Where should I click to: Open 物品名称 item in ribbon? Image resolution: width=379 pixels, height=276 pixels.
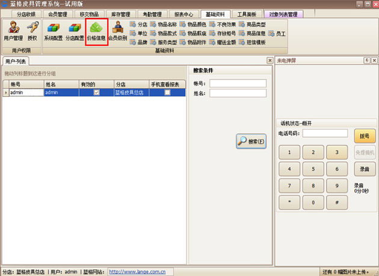[164, 25]
